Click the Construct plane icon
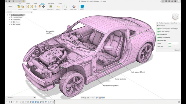The image size is (186, 104). pos(51,7)
